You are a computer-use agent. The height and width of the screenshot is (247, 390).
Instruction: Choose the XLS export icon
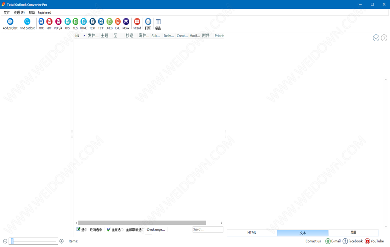coord(75,23)
